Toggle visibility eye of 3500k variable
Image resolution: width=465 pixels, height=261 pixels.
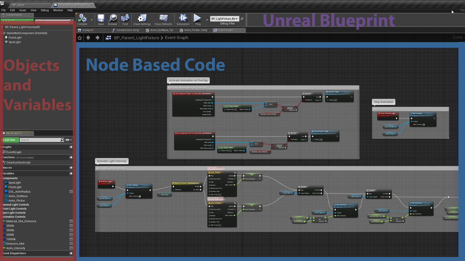tap(71, 230)
